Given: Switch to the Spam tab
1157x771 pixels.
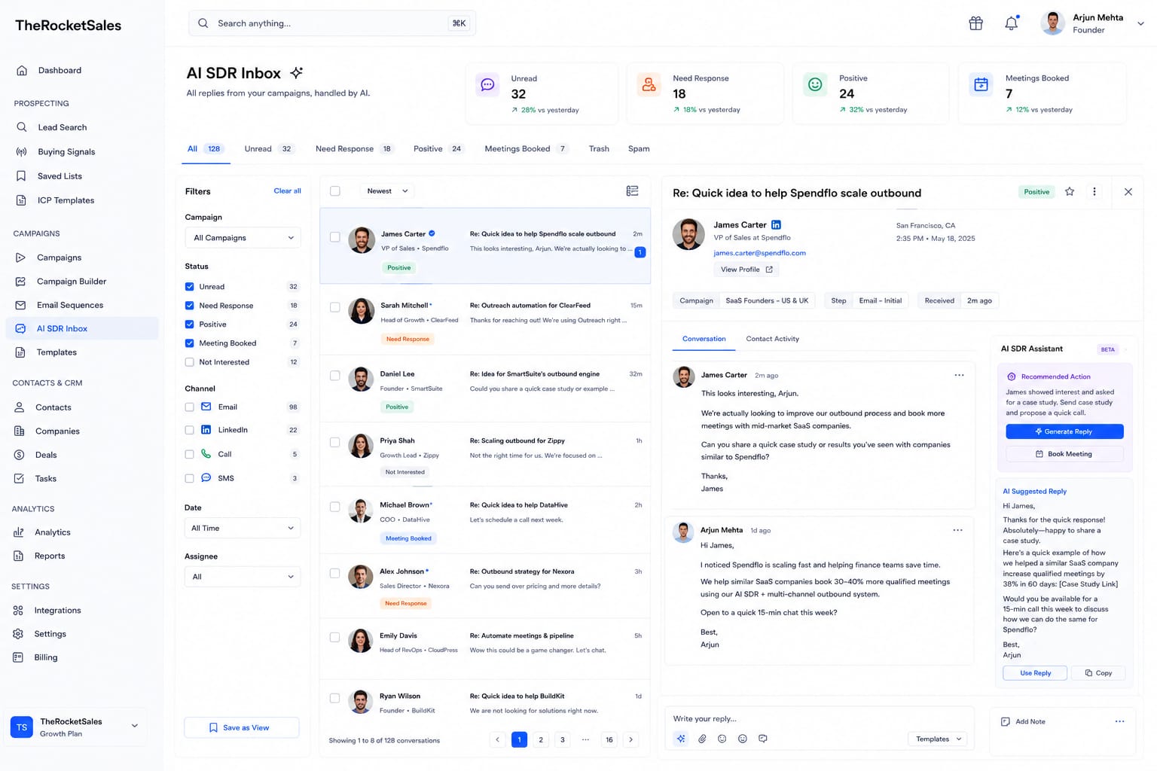Looking at the screenshot, I should [639, 148].
